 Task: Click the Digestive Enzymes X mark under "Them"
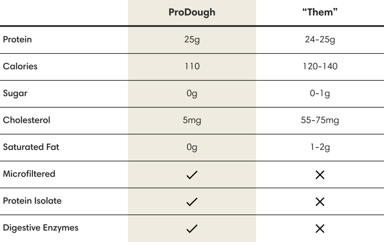pos(320,228)
